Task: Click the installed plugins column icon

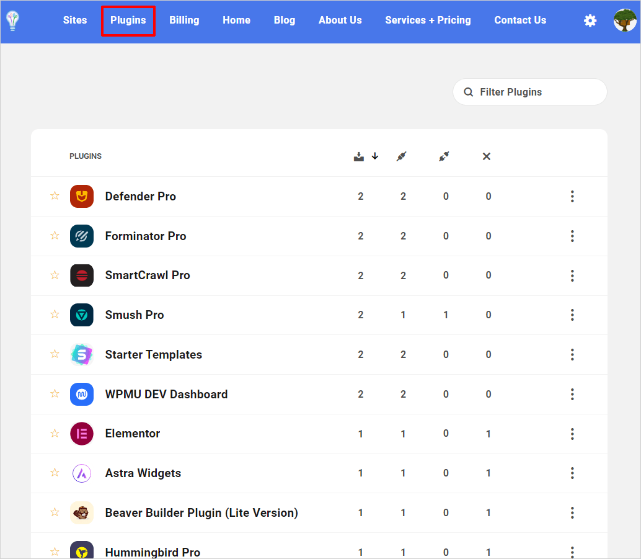Action: point(359,156)
